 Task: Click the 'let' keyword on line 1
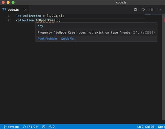pyautogui.click(x=19, y=16)
